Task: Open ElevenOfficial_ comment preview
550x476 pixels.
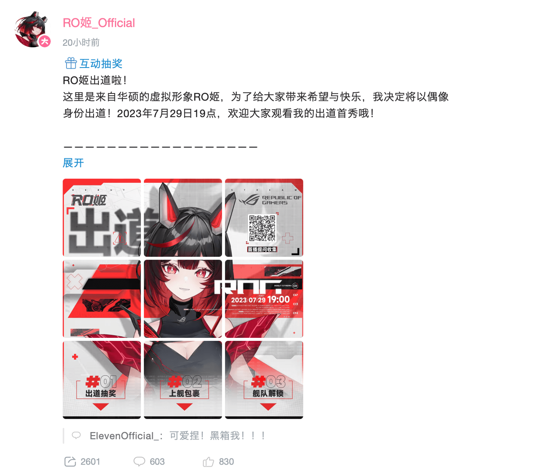Action: [169, 436]
